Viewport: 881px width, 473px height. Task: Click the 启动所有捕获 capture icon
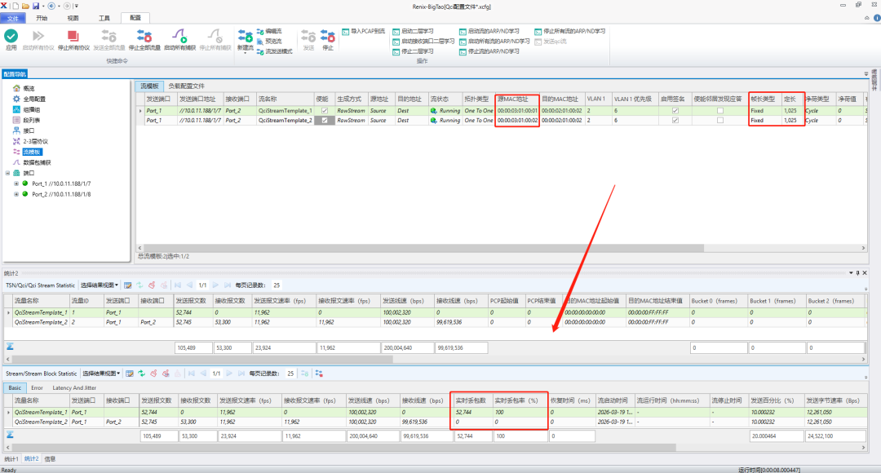coord(179,36)
